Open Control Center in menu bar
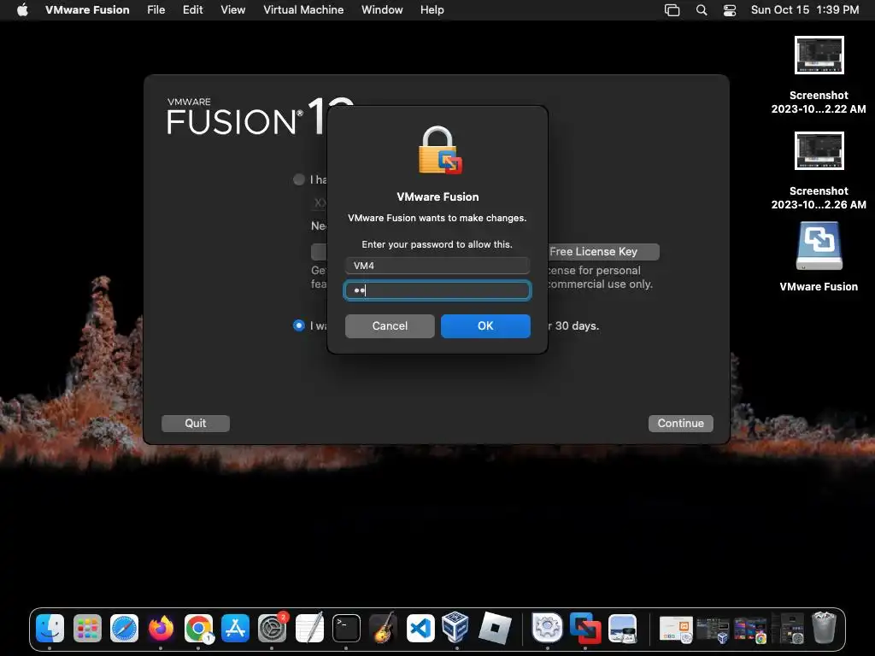 pos(730,10)
